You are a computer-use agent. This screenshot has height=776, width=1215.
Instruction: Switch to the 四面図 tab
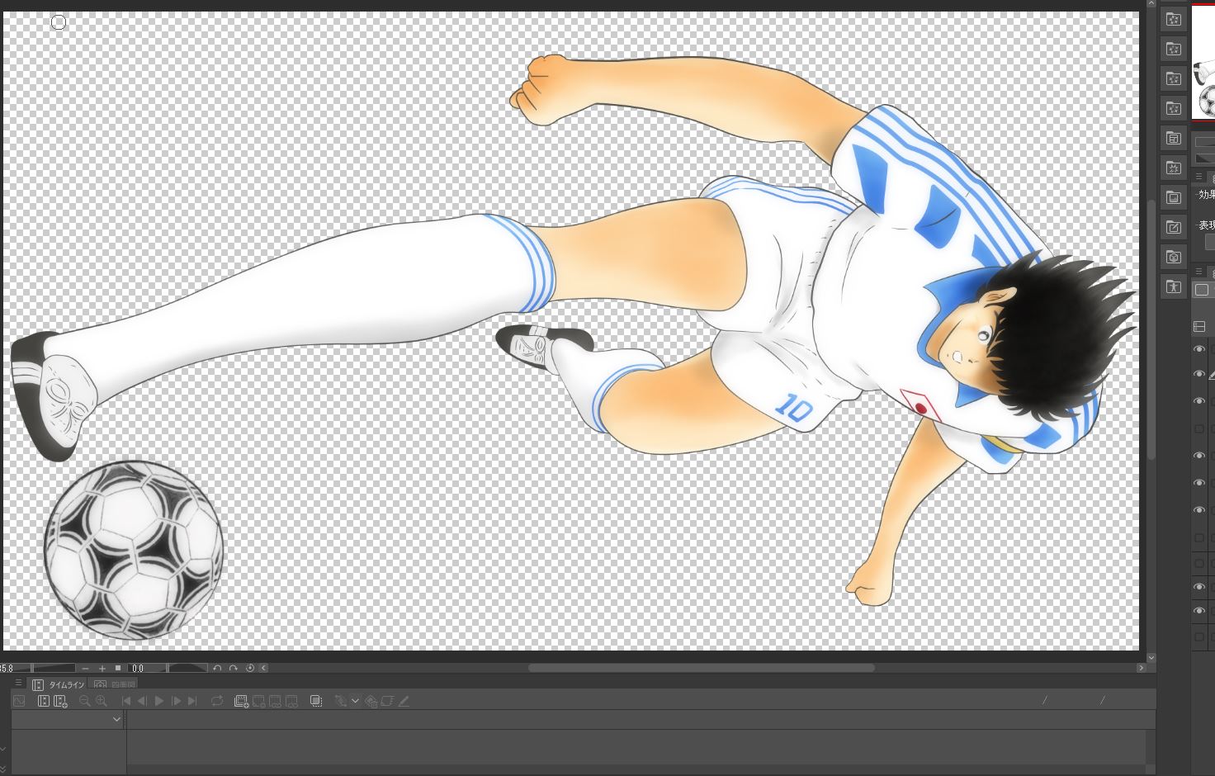pos(115,684)
